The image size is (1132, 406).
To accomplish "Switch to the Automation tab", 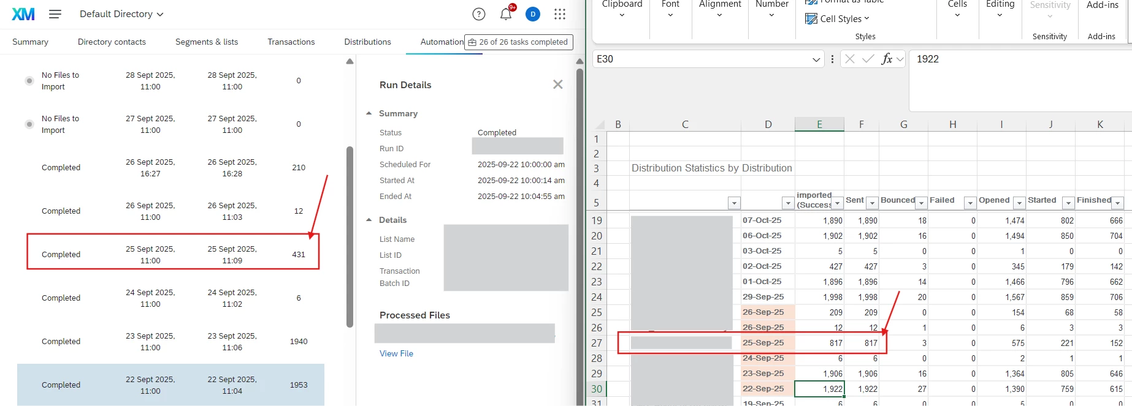I will 442,42.
